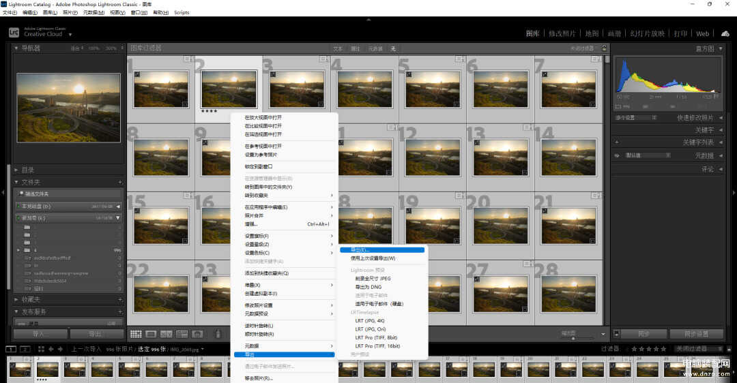
Task: Click the cloud sync status icon
Action: 725,33
